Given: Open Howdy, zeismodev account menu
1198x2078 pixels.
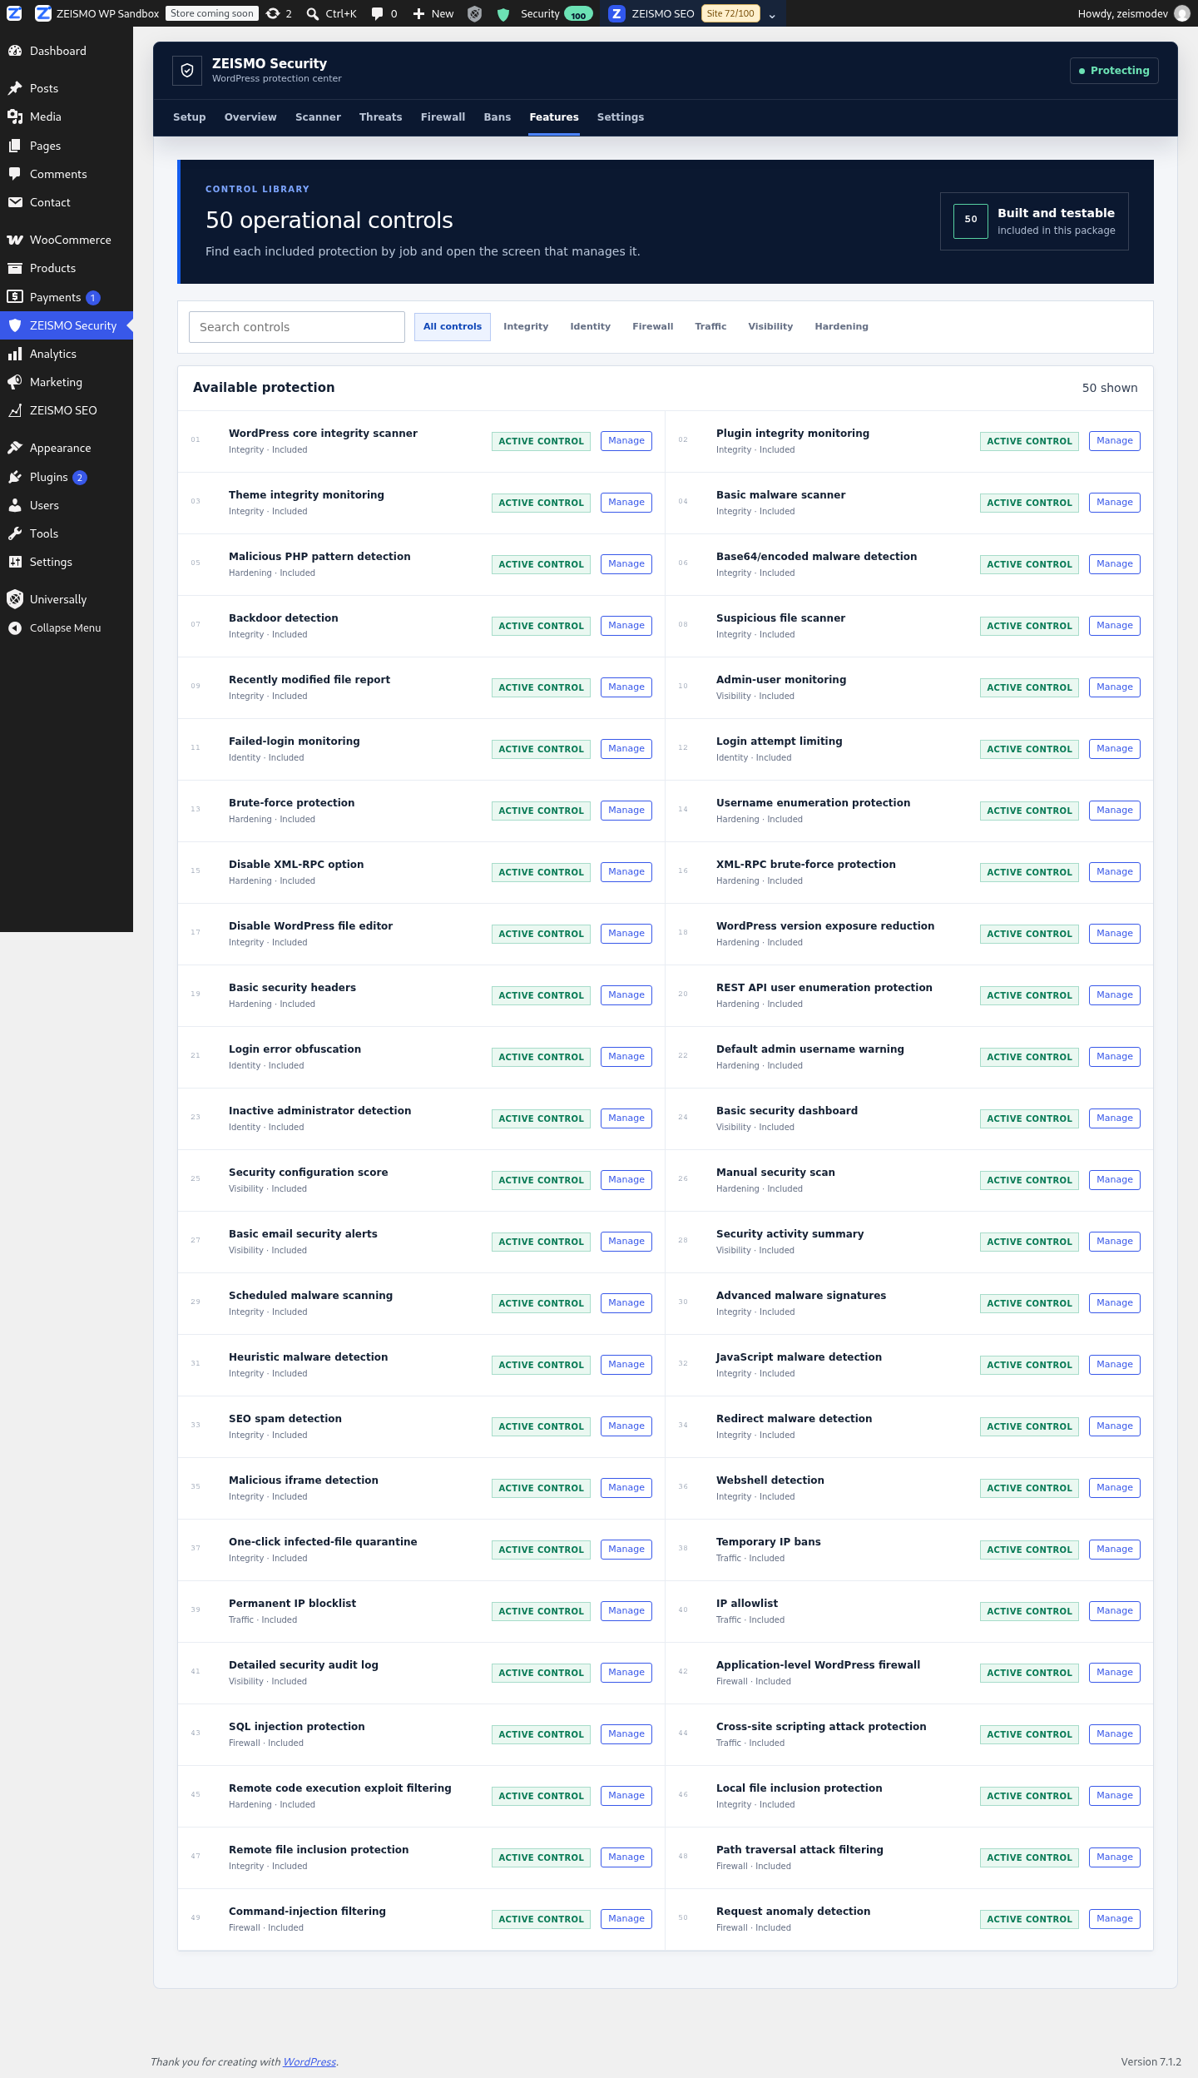Looking at the screenshot, I should (1133, 13).
